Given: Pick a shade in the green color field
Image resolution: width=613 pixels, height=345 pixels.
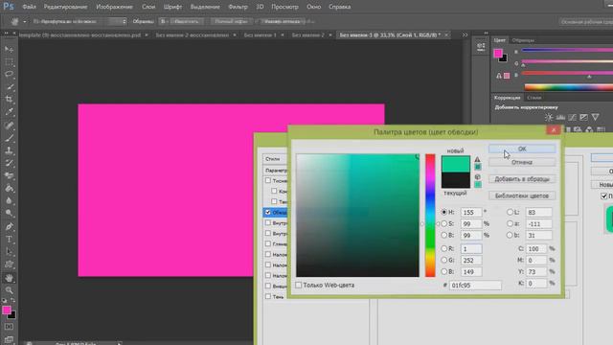Looking at the screenshot, I should point(357,215).
